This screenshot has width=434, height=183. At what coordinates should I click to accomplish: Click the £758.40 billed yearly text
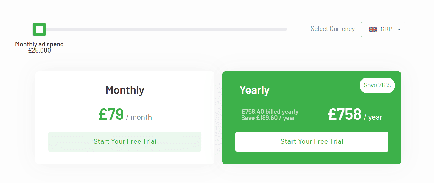coord(270,111)
